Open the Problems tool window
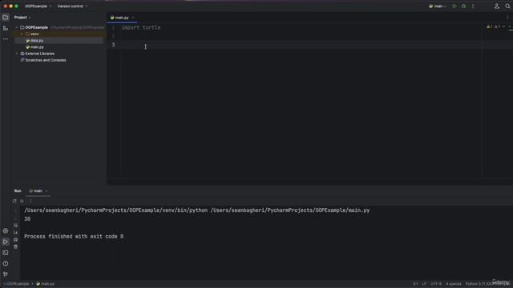 [6, 263]
